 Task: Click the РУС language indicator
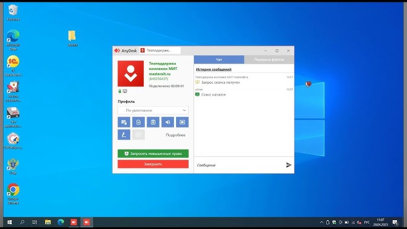(x=367, y=222)
